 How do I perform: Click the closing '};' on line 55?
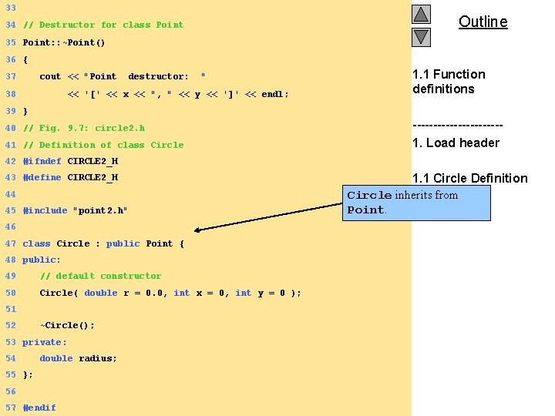[28, 374]
